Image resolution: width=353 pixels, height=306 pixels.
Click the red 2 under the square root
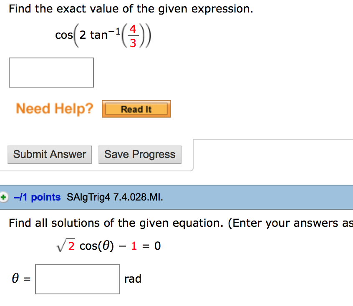[71, 246]
